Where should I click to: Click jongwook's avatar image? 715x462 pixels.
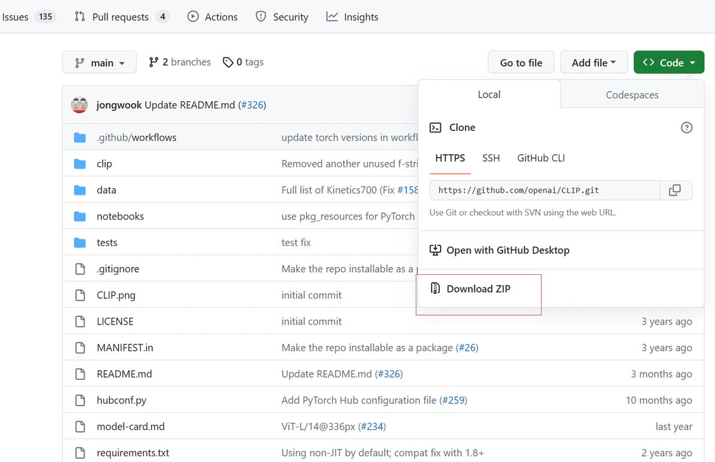tap(80, 105)
